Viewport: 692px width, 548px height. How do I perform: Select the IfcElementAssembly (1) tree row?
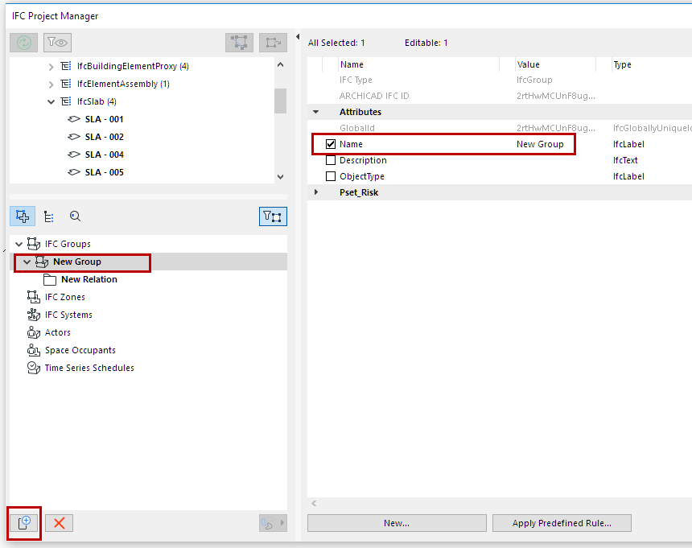pos(123,84)
